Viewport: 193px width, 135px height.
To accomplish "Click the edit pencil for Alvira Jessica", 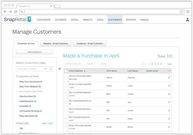I will pos(169,77).
